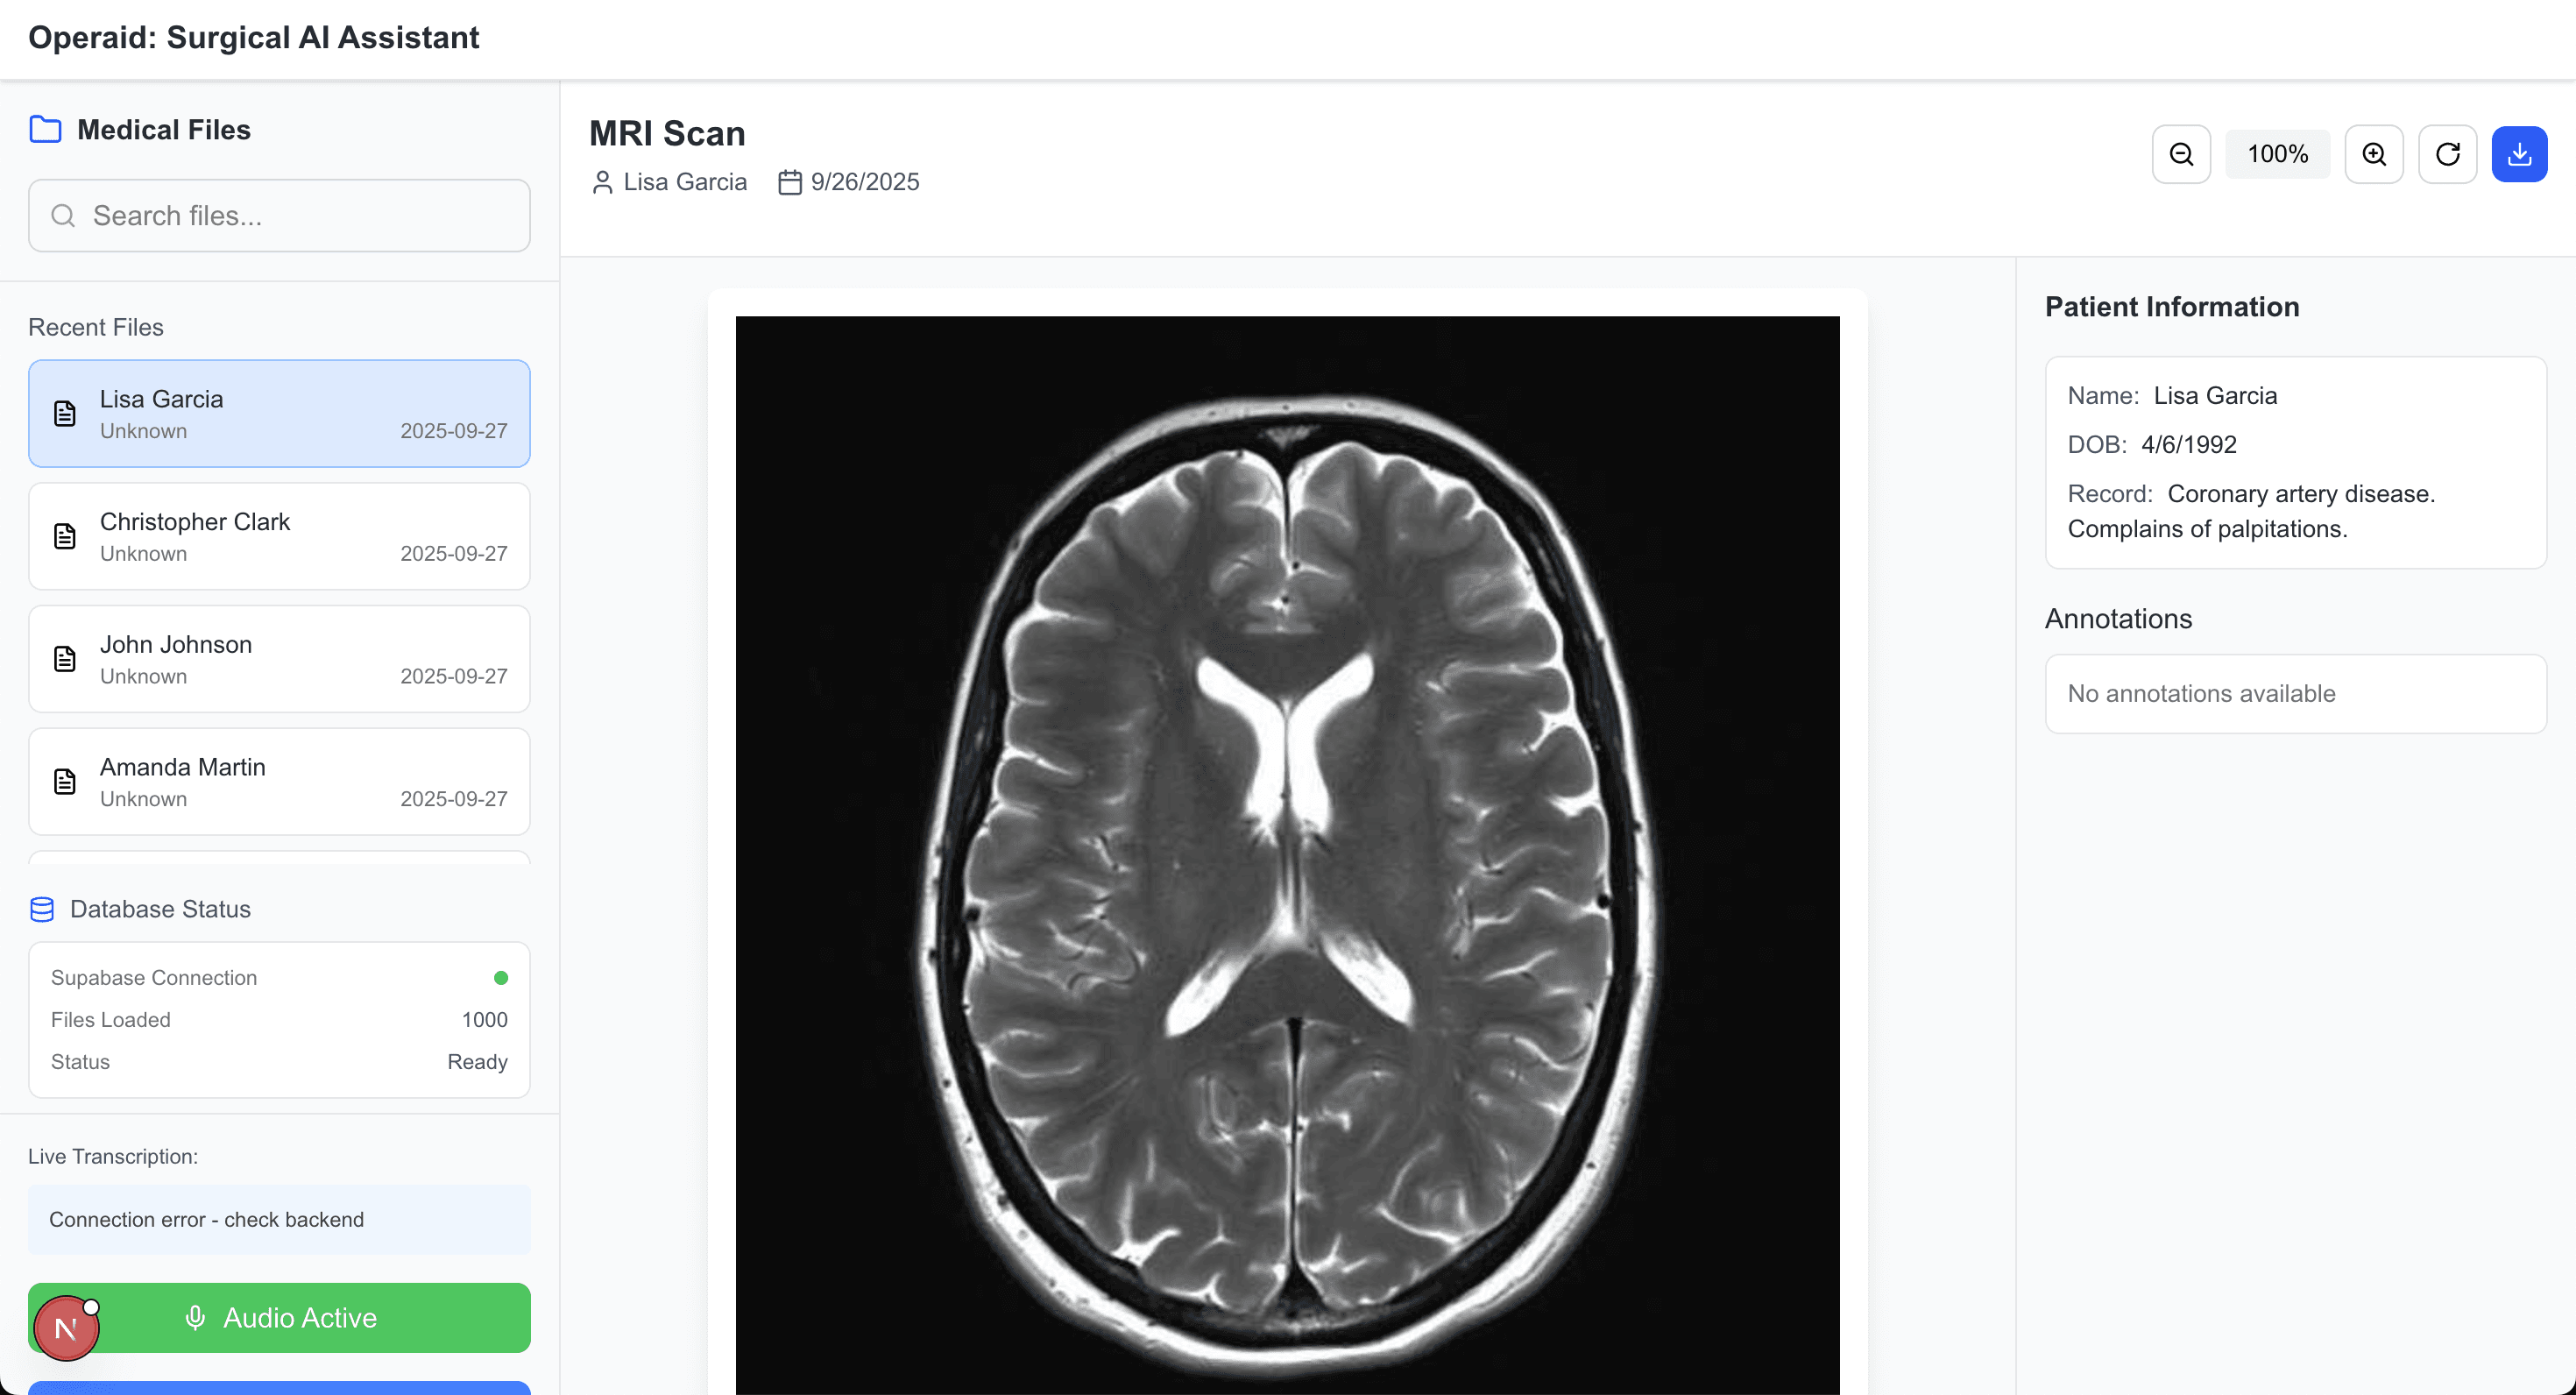Screen dimensions: 2576x1395
Task: Click the calendar icon next to 9/26/2025
Action: pos(790,182)
